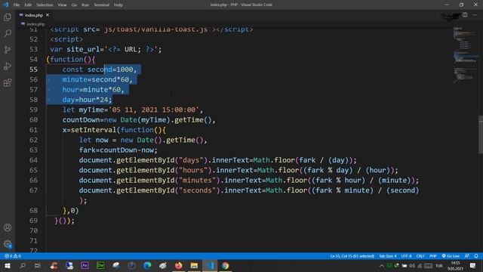Open the Selection menu
The height and width of the screenshot is (272, 483).
click(45, 5)
